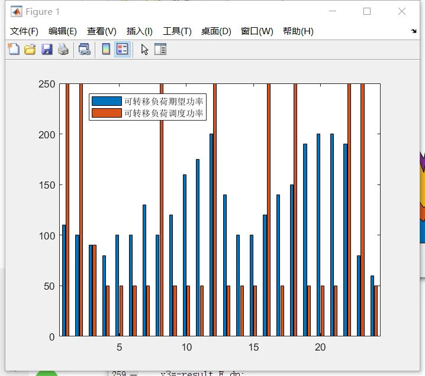This screenshot has width=425, height=376.
Task: Click the link plot toolbar icon
Action: [x=84, y=50]
